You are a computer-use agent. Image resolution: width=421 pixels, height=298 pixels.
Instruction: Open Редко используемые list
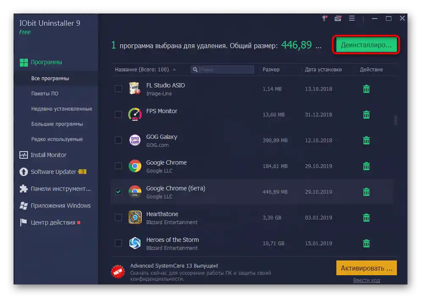click(57, 139)
